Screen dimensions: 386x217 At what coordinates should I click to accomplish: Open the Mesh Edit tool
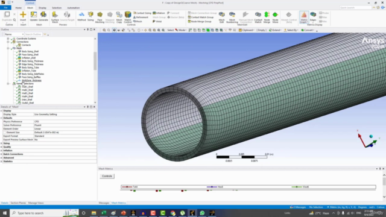221,17
